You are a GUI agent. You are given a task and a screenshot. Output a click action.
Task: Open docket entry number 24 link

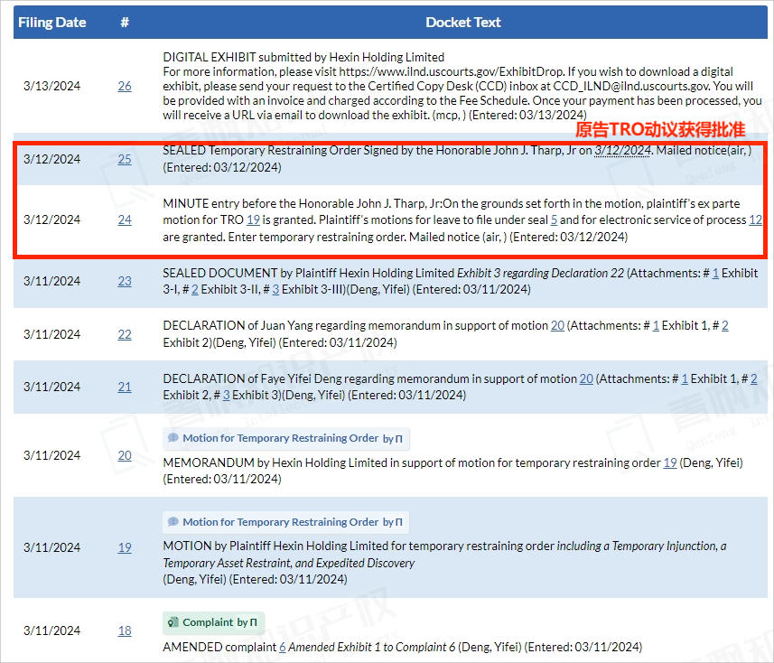[125, 220]
